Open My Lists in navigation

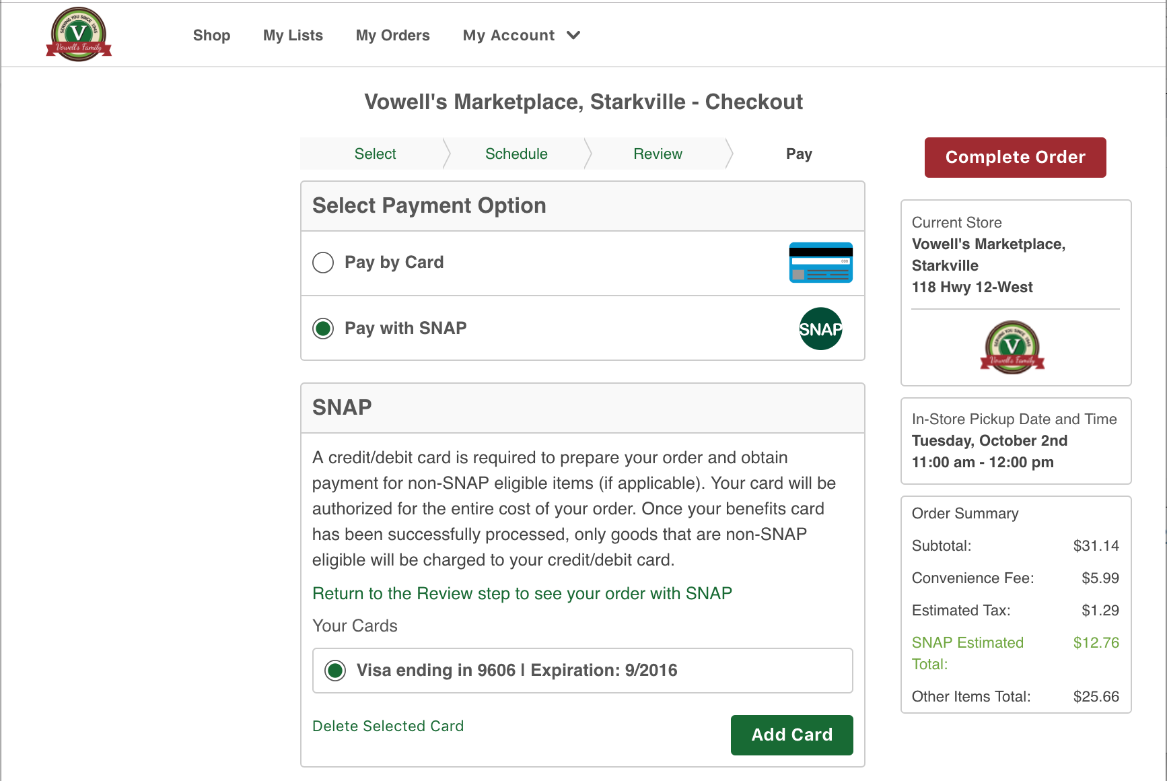(293, 35)
